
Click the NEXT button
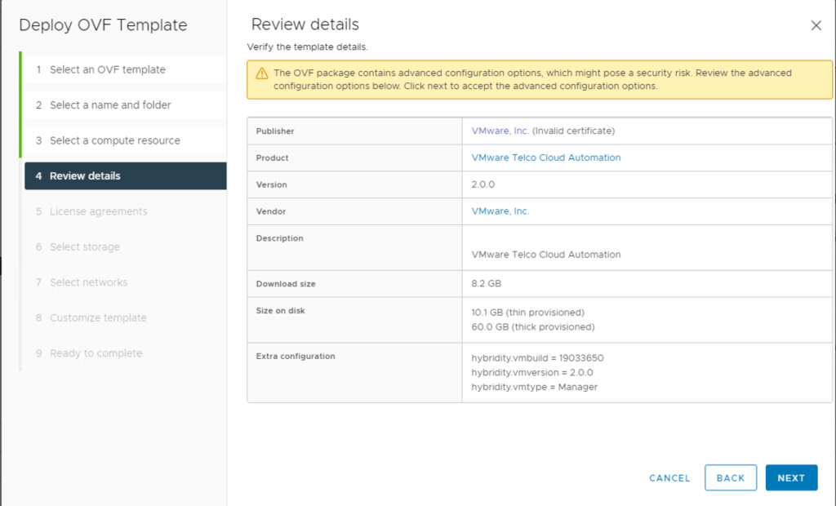[791, 477]
